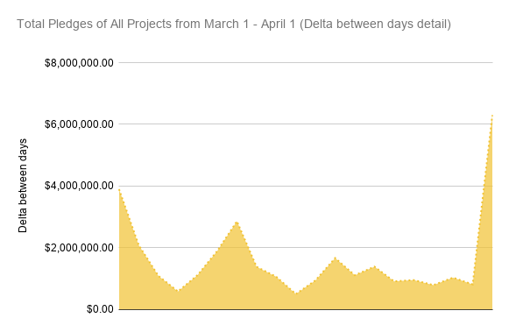
Task: Click the starting data point near $4,000,000
Action: (119, 190)
